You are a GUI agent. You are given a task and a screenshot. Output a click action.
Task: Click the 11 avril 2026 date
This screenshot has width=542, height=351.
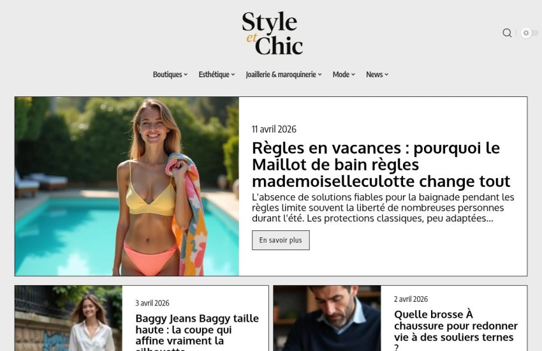pyautogui.click(x=274, y=130)
